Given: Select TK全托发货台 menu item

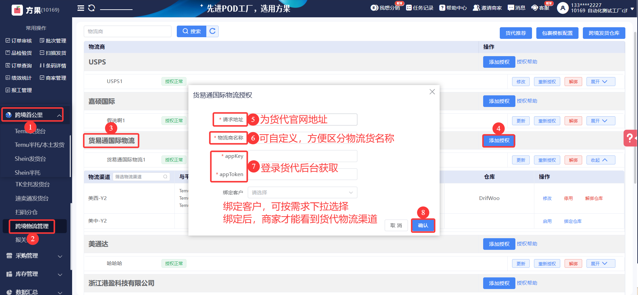Looking at the screenshot, I should (33, 184).
